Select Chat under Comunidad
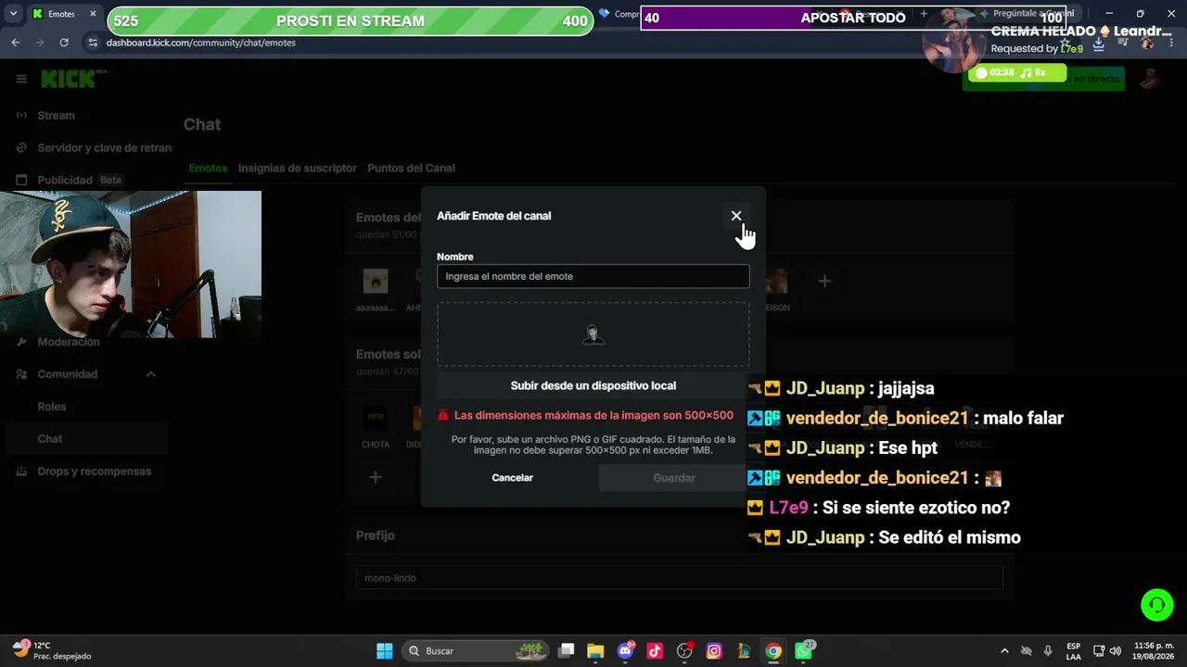 point(50,439)
